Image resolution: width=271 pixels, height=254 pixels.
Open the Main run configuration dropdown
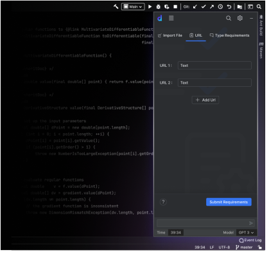(133, 6)
